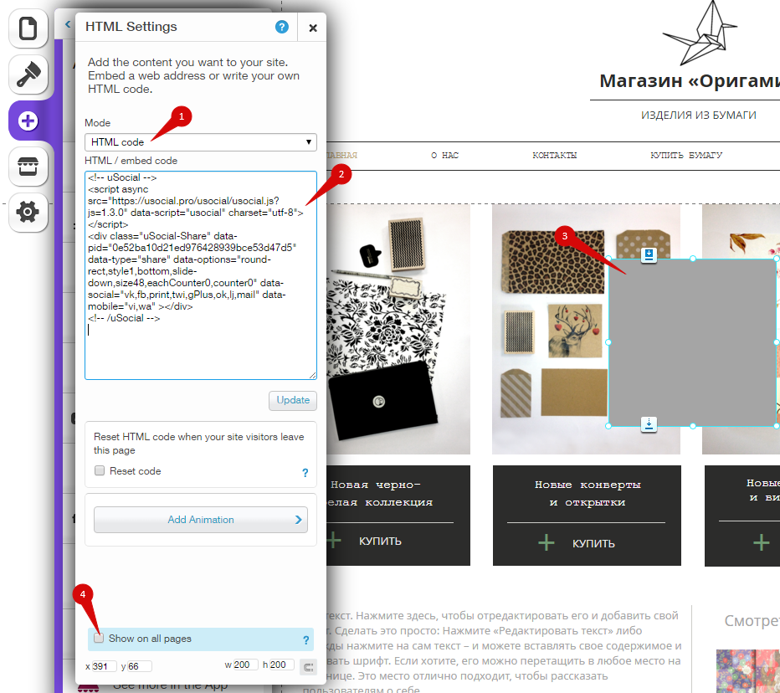Edit the x position field
Screen dimensions: 780x693
point(104,666)
